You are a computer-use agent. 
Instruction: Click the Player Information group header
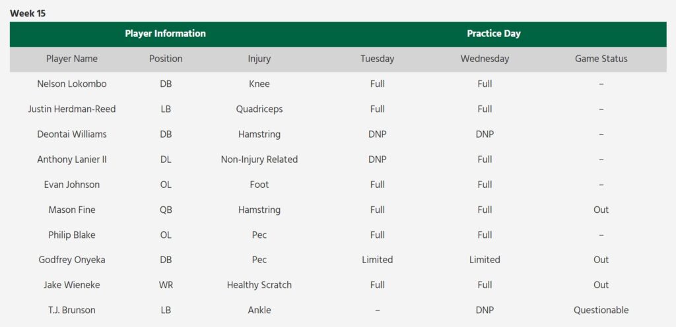coord(165,34)
